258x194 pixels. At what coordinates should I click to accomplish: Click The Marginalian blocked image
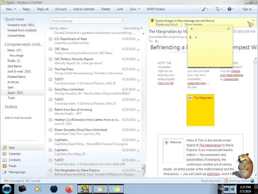tap(200, 110)
